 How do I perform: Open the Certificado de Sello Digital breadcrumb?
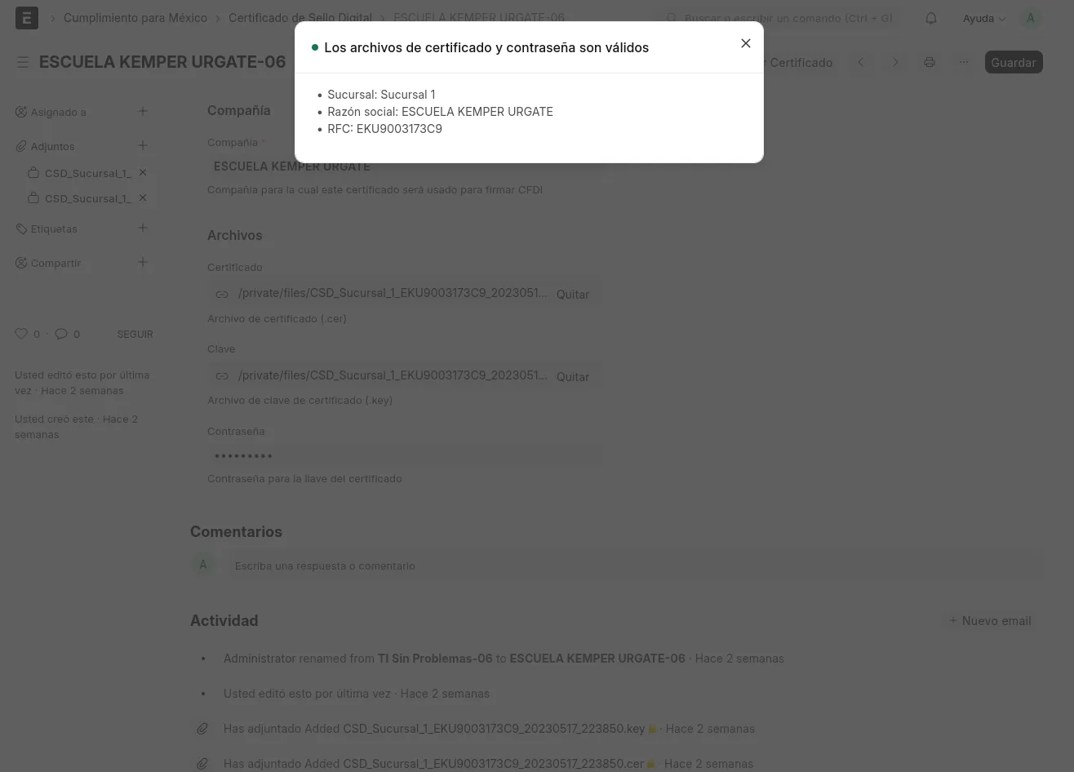tap(300, 18)
